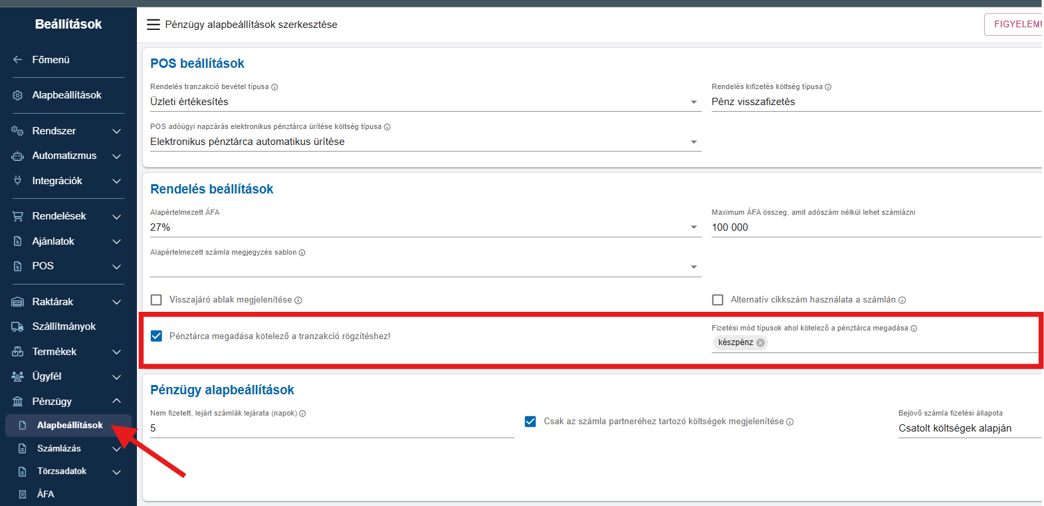This screenshot has width=1044, height=506.
Task: Select ÁFA item in Pénzügy menu
Action: pos(46,494)
